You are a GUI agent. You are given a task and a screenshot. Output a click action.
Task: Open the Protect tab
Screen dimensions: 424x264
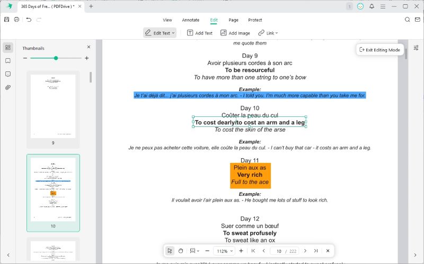255,20
